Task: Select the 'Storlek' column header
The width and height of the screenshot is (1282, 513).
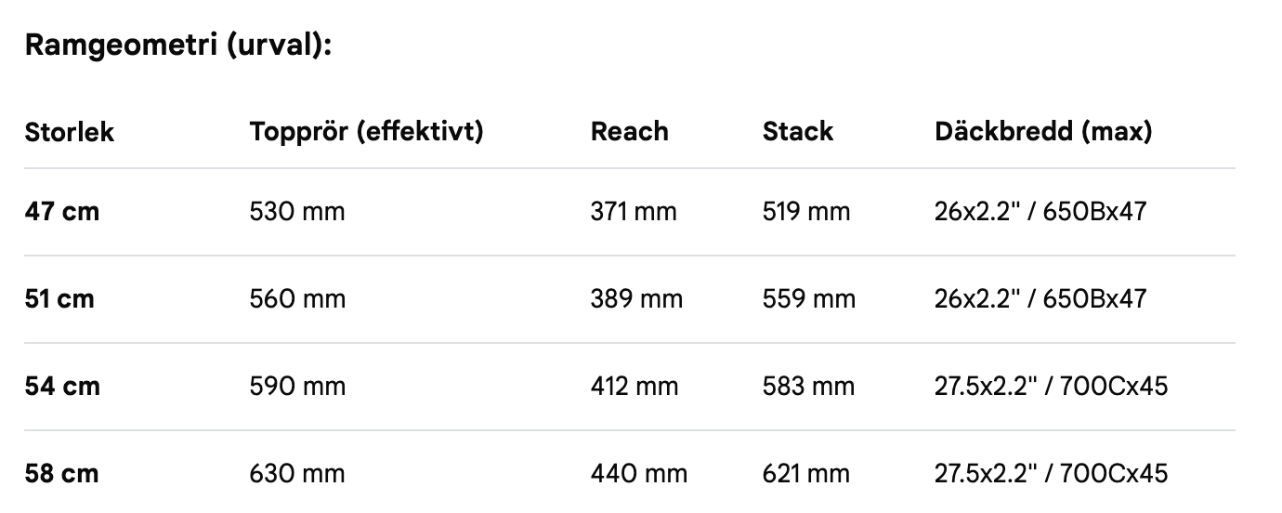Action: point(69,132)
